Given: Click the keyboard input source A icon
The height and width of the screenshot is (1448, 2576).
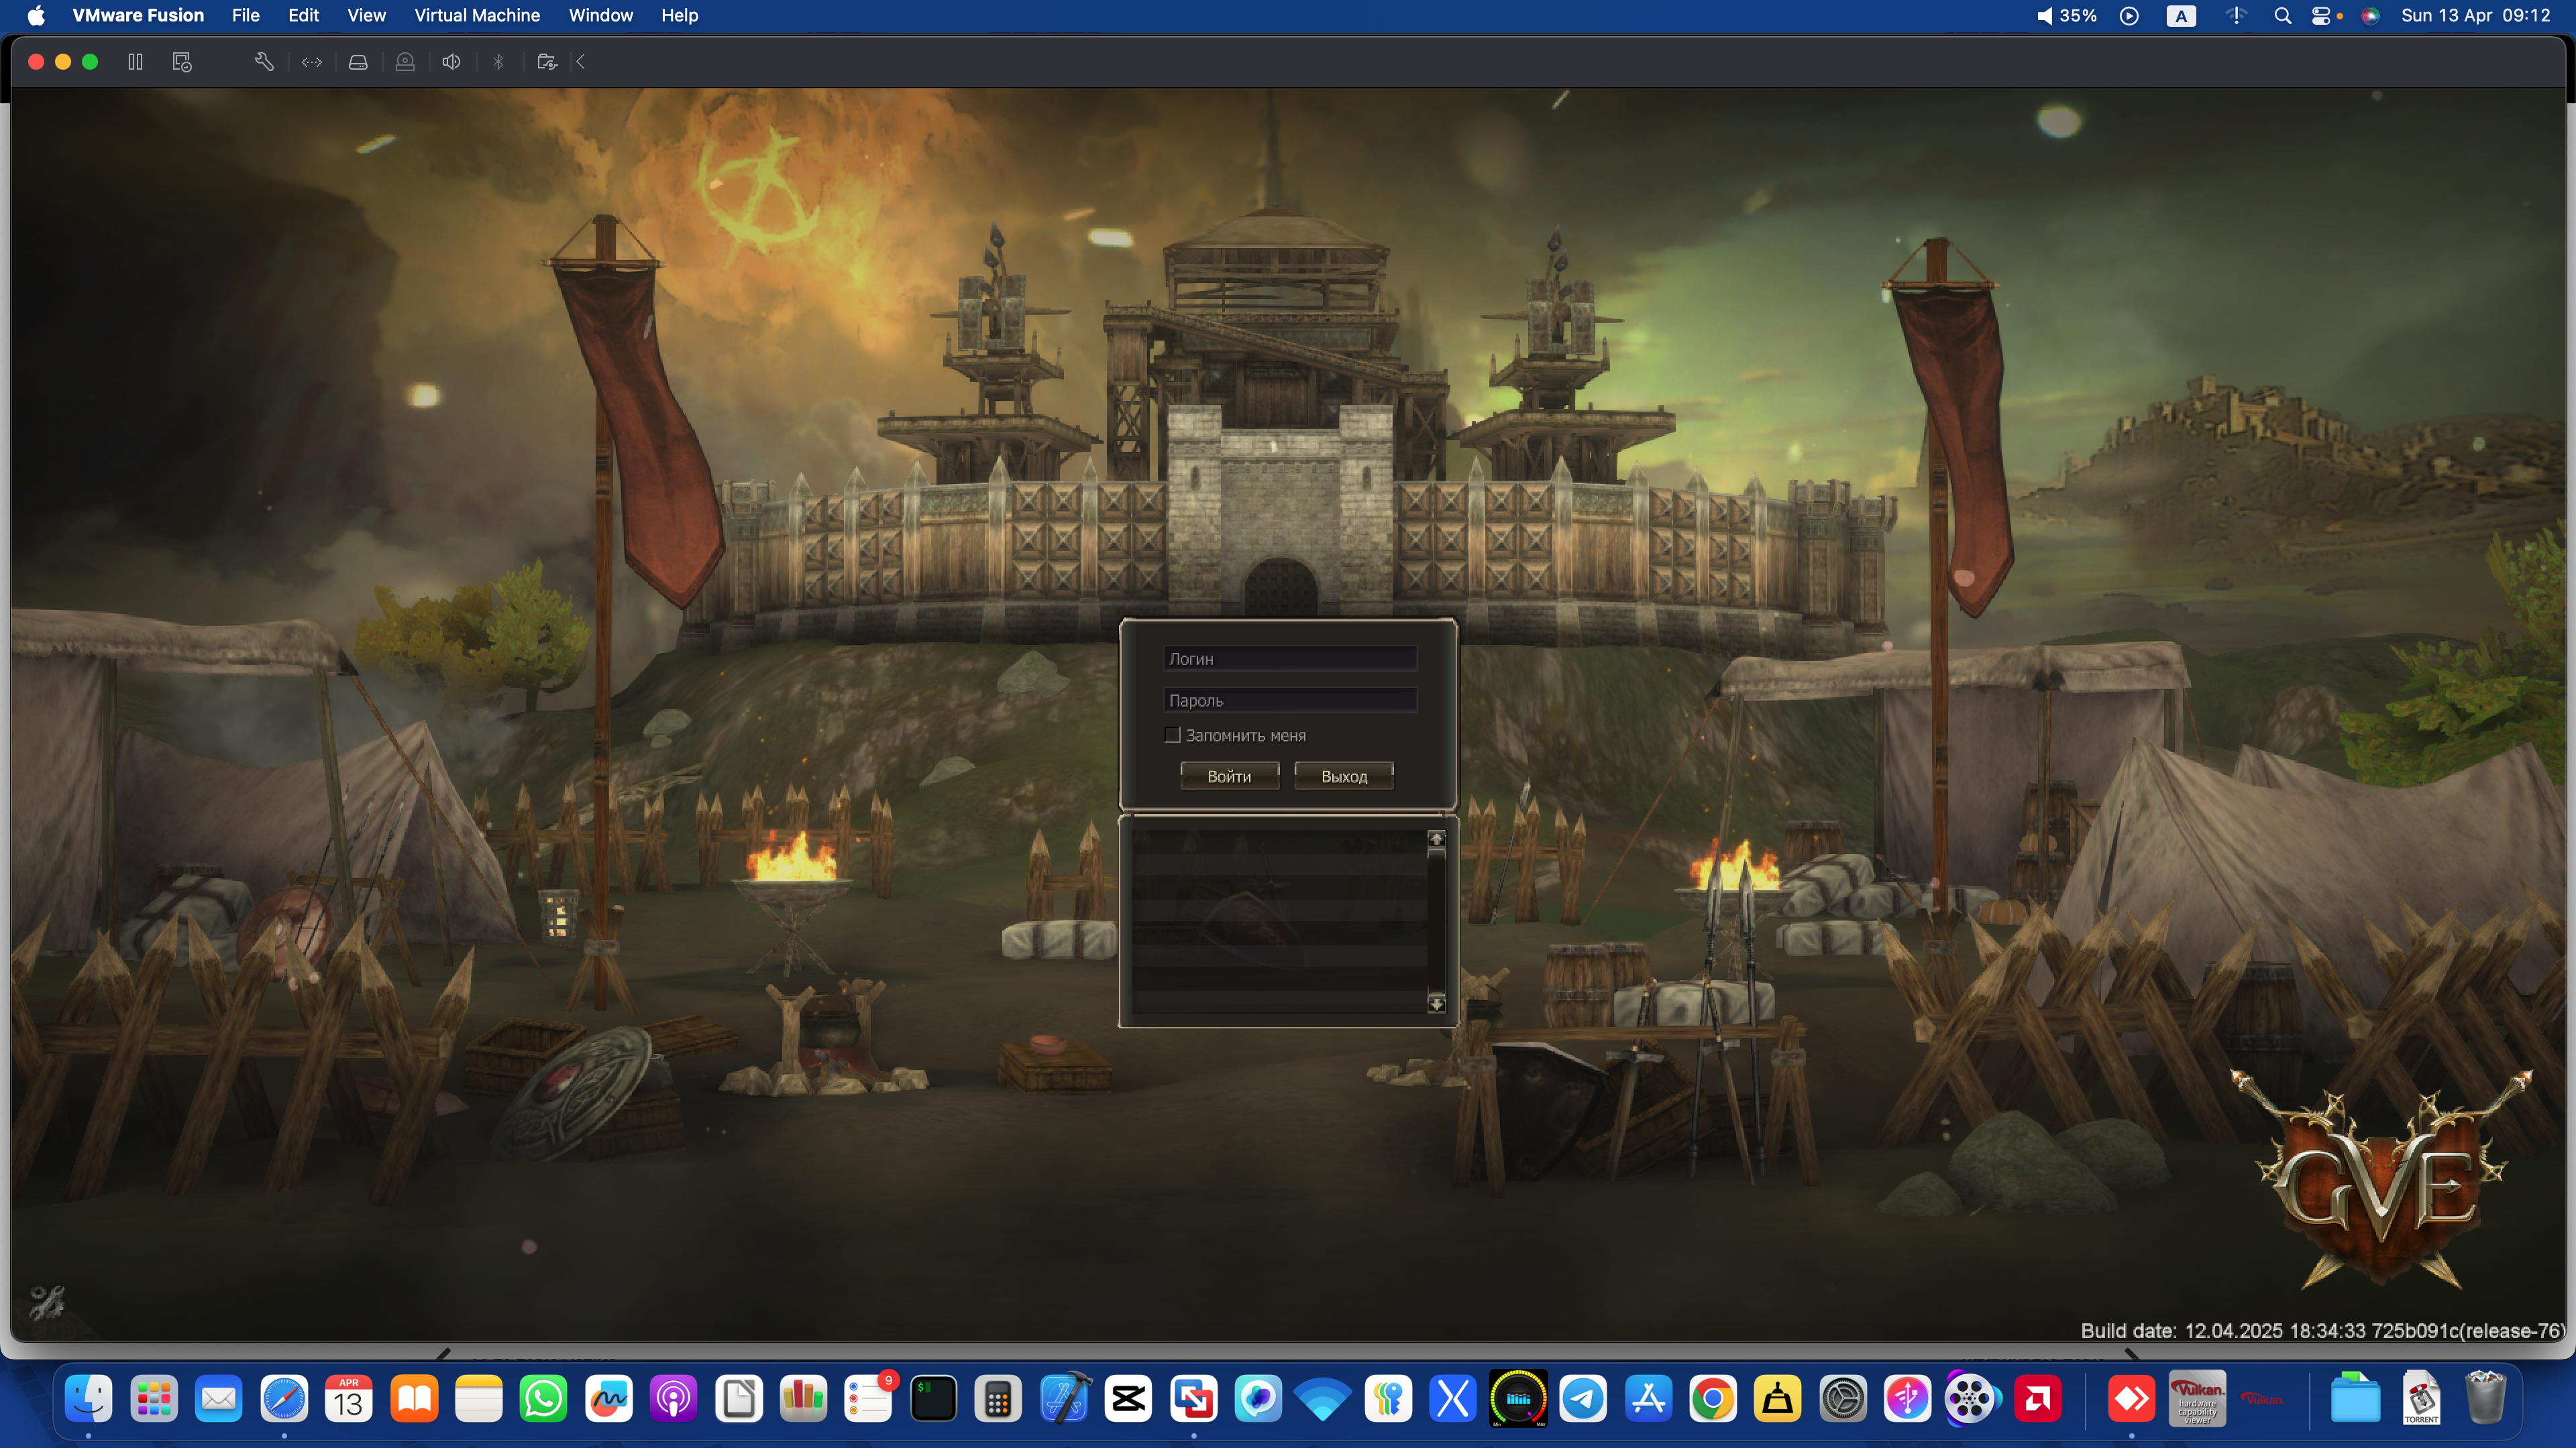Looking at the screenshot, I should click(x=2181, y=15).
